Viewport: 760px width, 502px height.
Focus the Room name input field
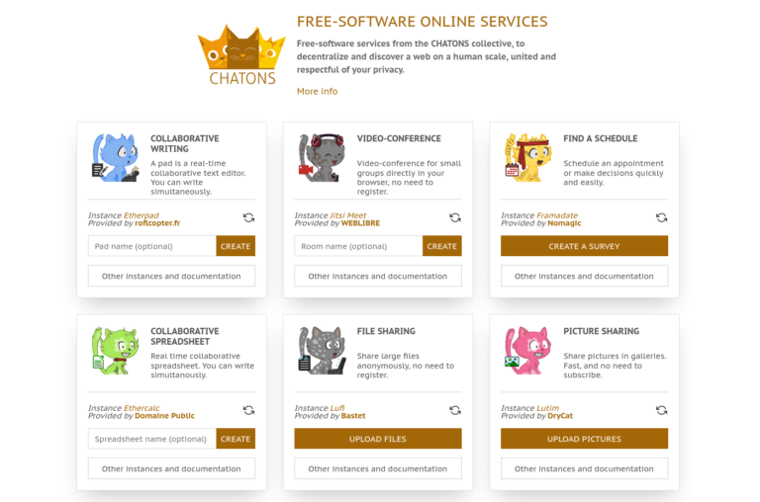[358, 246]
